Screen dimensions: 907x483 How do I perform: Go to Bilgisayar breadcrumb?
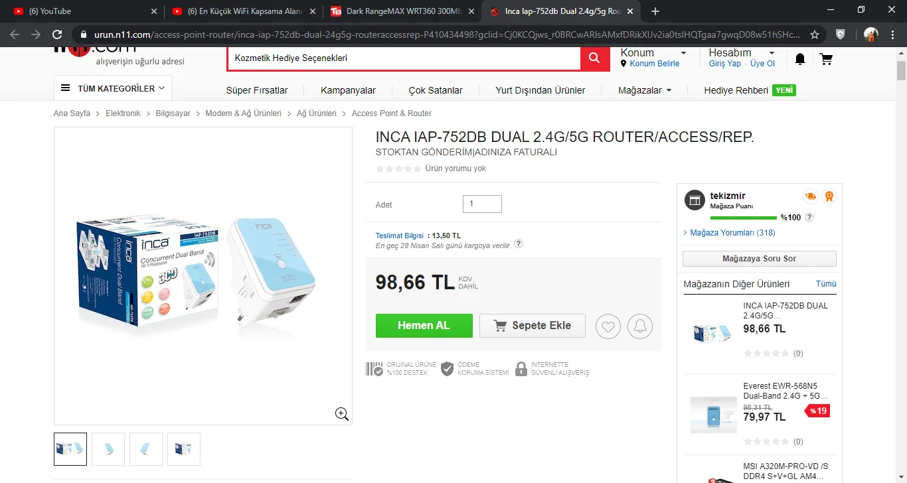[173, 113]
